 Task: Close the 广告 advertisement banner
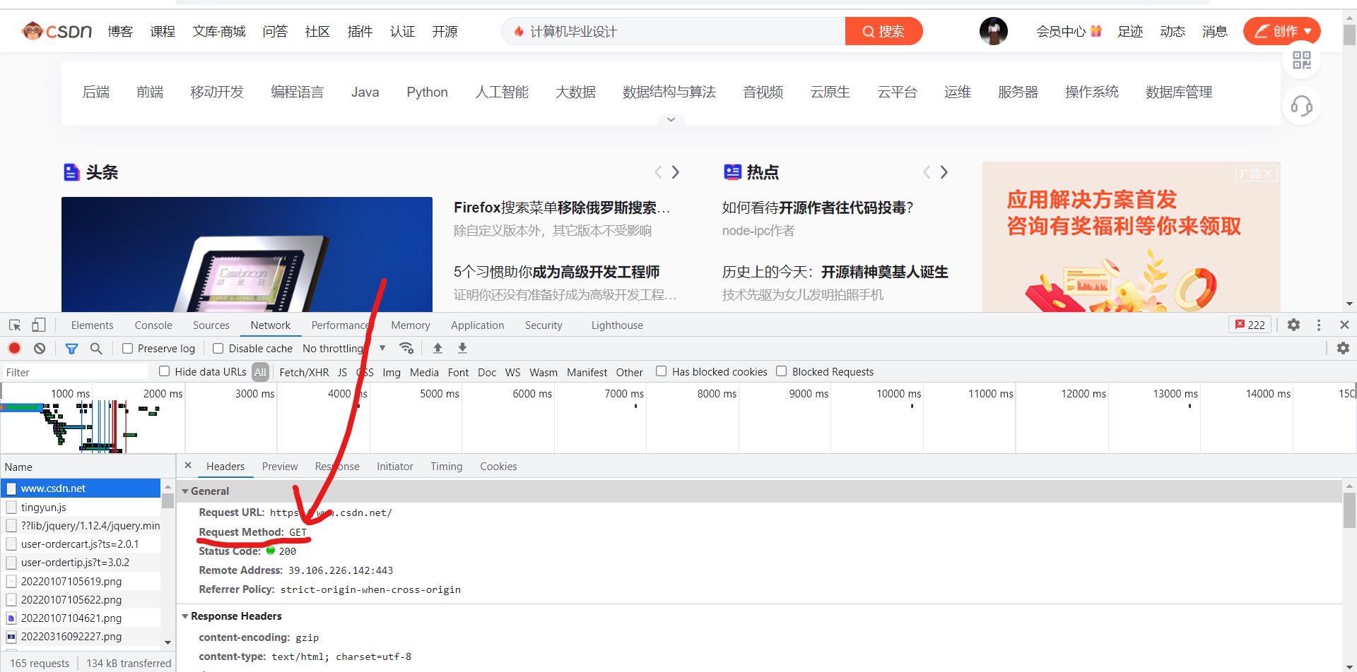(1268, 173)
